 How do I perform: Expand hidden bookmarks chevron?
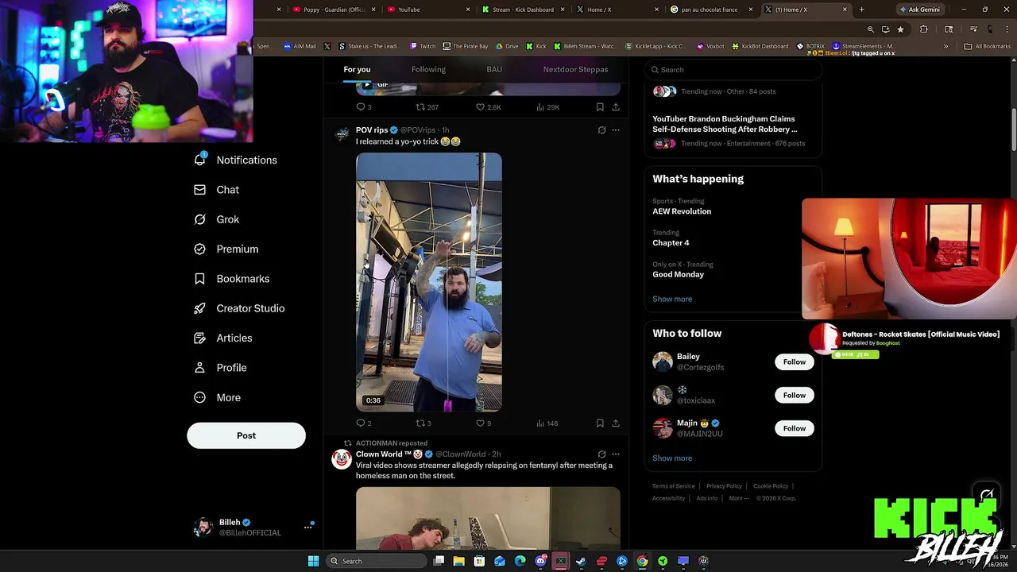click(945, 46)
